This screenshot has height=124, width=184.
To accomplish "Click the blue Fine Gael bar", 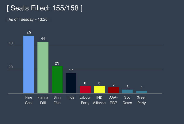I will click(29, 65).
